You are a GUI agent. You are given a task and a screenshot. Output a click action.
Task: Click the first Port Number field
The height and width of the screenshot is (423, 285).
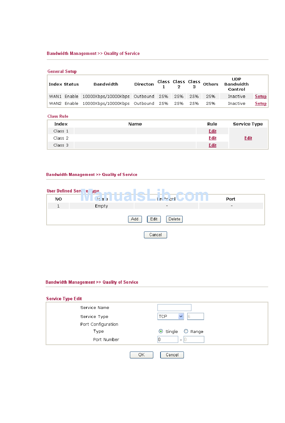coord(168,340)
